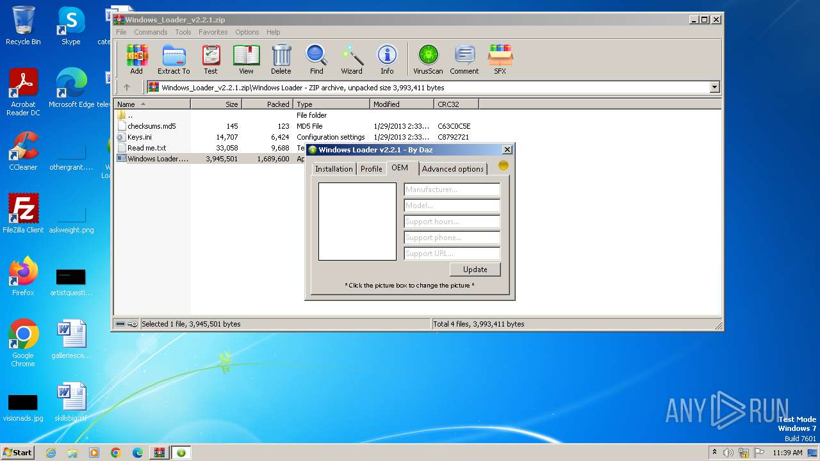Click Internet Explorer taskbar icon
This screenshot has height=461, width=820.
pyautogui.click(x=51, y=453)
